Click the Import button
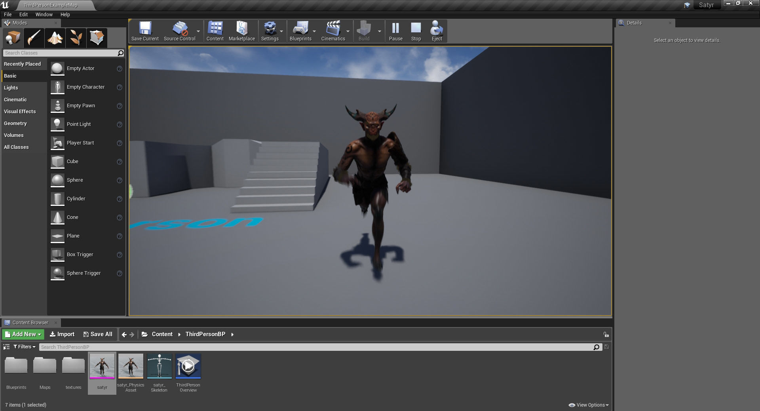Viewport: 760px width, 411px height. point(62,334)
